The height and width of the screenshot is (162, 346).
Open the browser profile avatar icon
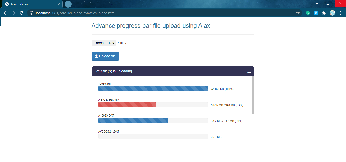tap(332, 13)
